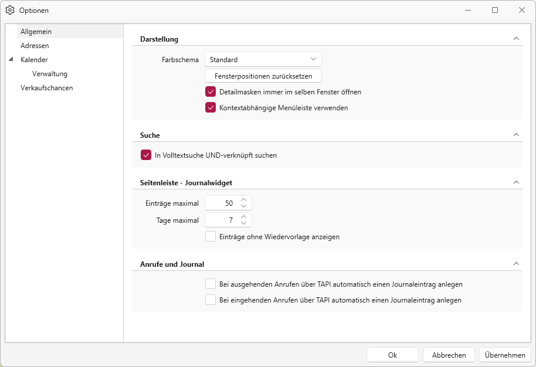Select Adressen in the sidebar
The image size is (536, 367).
[35, 46]
